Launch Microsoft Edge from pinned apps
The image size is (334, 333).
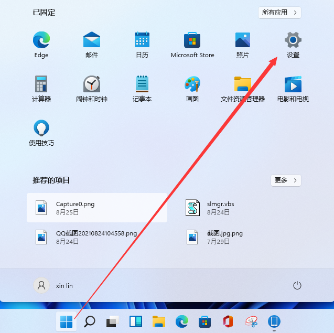pyautogui.click(x=41, y=40)
